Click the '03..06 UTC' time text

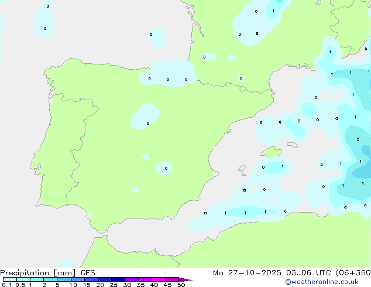(x=308, y=273)
